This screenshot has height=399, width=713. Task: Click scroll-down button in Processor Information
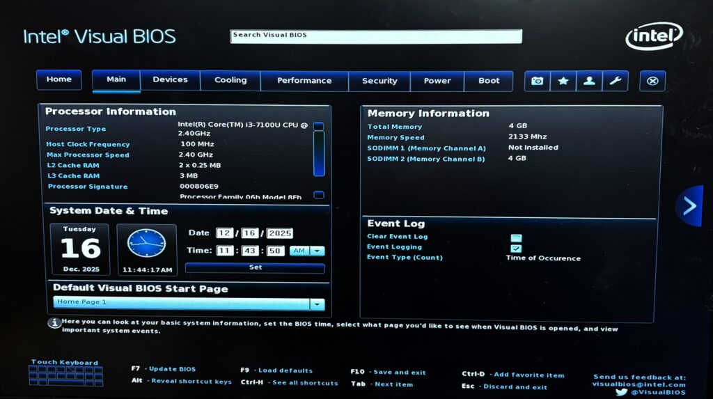tap(319, 195)
